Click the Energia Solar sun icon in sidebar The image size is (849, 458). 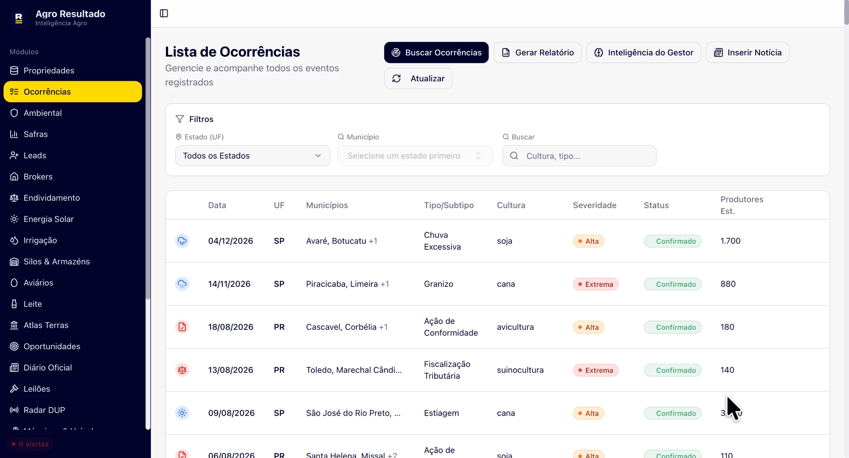(x=14, y=219)
